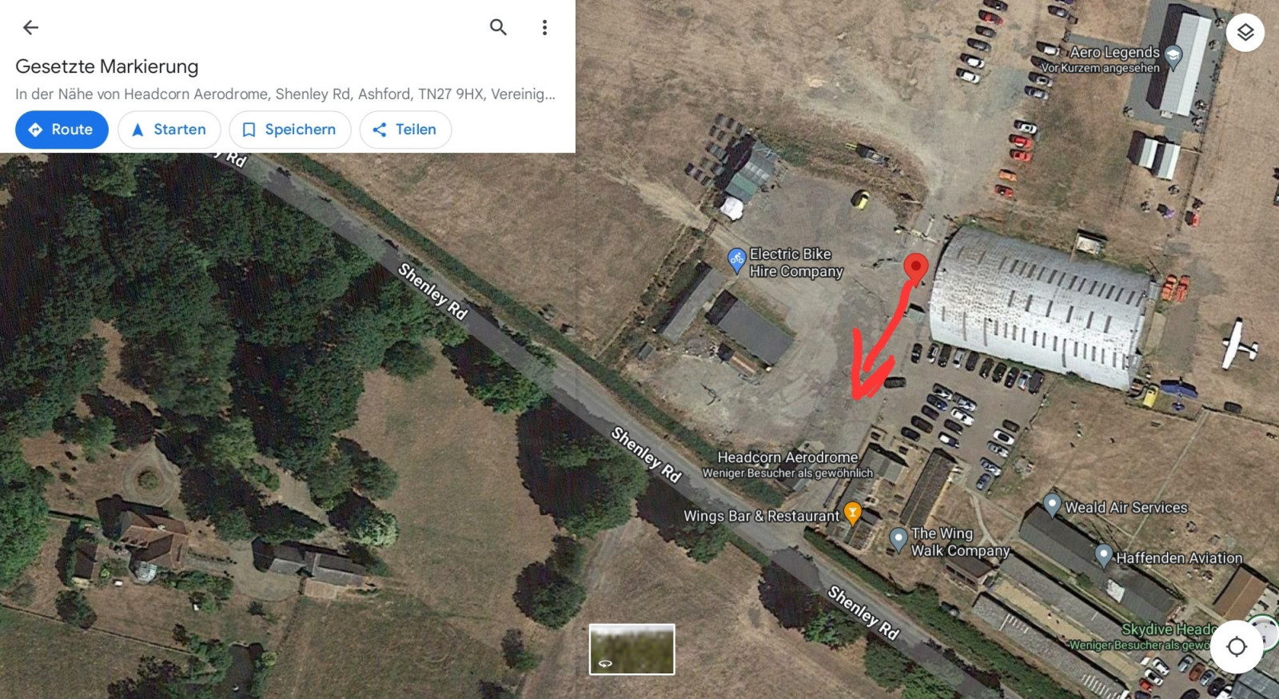Open the Street View thumbnail preview

click(632, 649)
